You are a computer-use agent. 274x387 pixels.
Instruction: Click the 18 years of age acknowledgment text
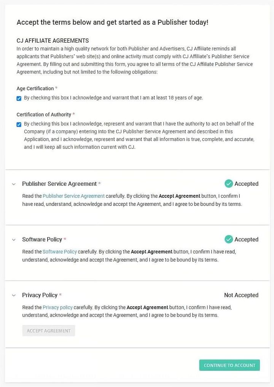point(113,98)
